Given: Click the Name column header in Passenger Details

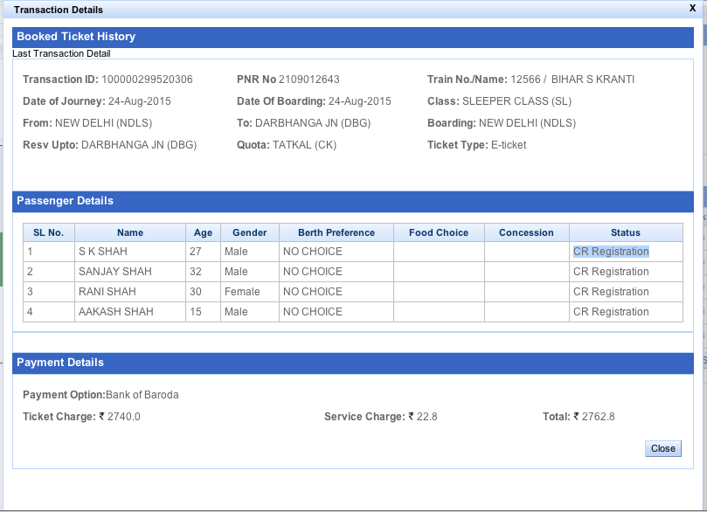Looking at the screenshot, I should [129, 232].
